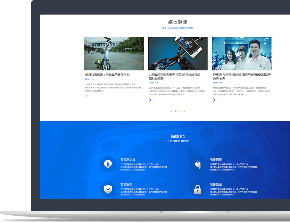Viewport: 290px width, 223px height.
Task: Select the third carousel pagination dot
Action: [180, 111]
